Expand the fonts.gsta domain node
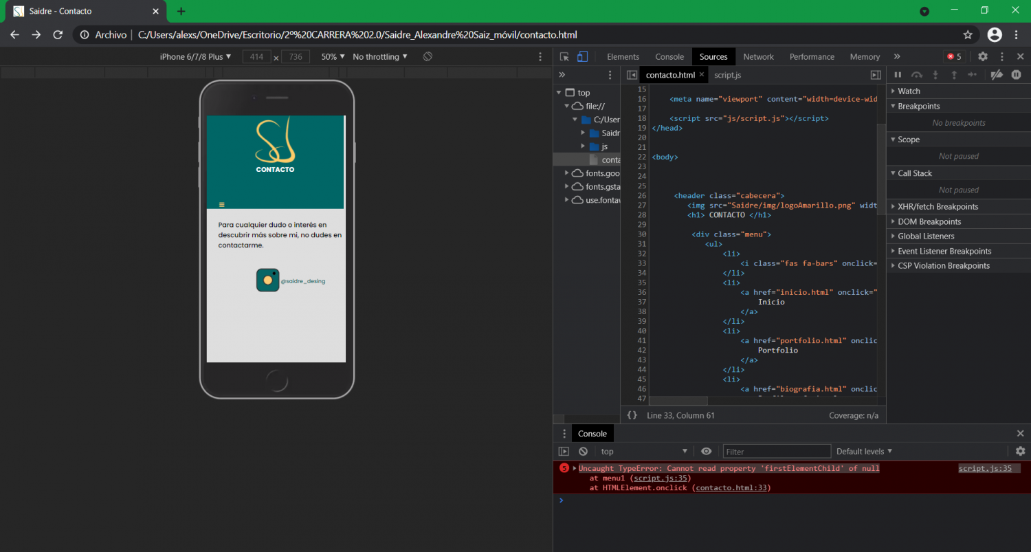The width and height of the screenshot is (1031, 552). point(567,186)
